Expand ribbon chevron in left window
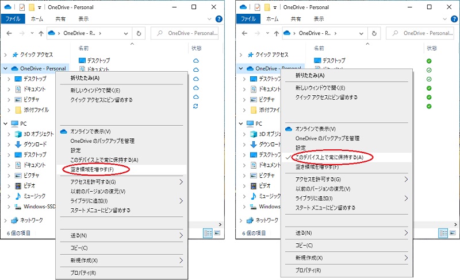Viewport: 460px width, 280px height. (x=209, y=19)
